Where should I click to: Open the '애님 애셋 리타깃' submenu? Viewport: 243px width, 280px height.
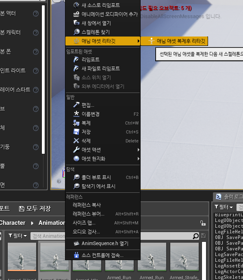(103, 41)
